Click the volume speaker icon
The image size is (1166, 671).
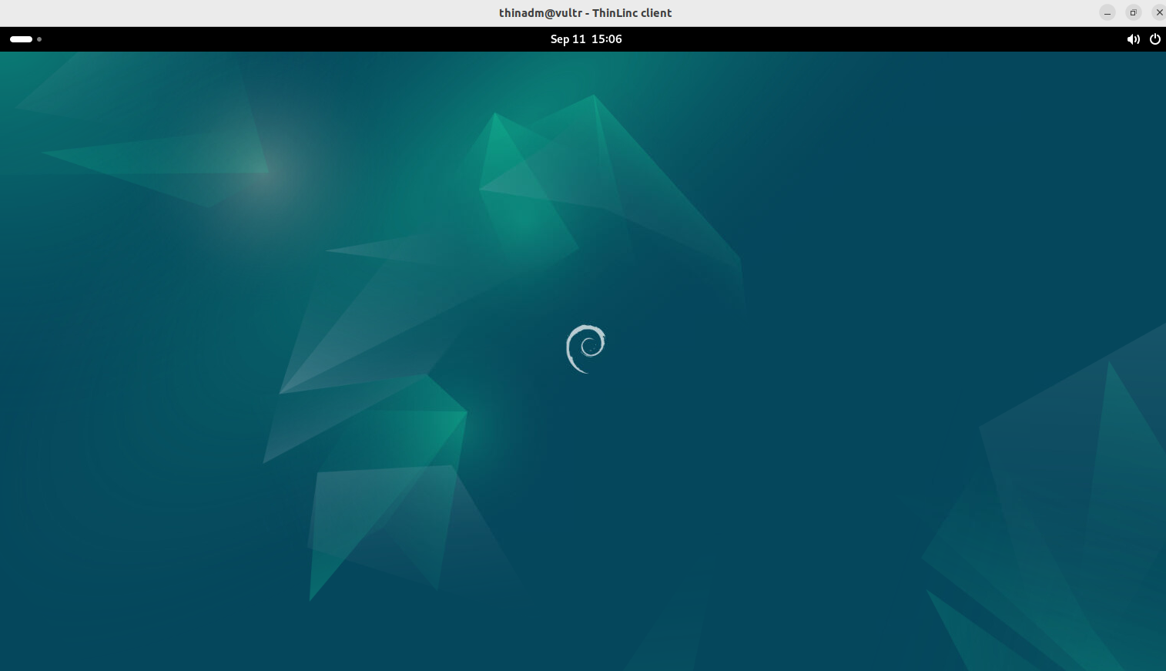(1134, 39)
